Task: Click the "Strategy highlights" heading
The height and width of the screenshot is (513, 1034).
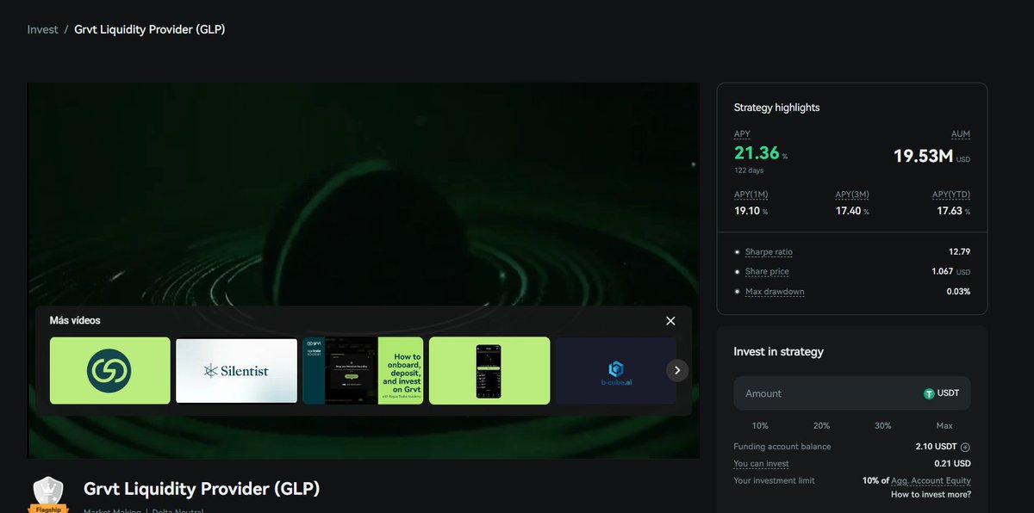Action: coord(776,108)
